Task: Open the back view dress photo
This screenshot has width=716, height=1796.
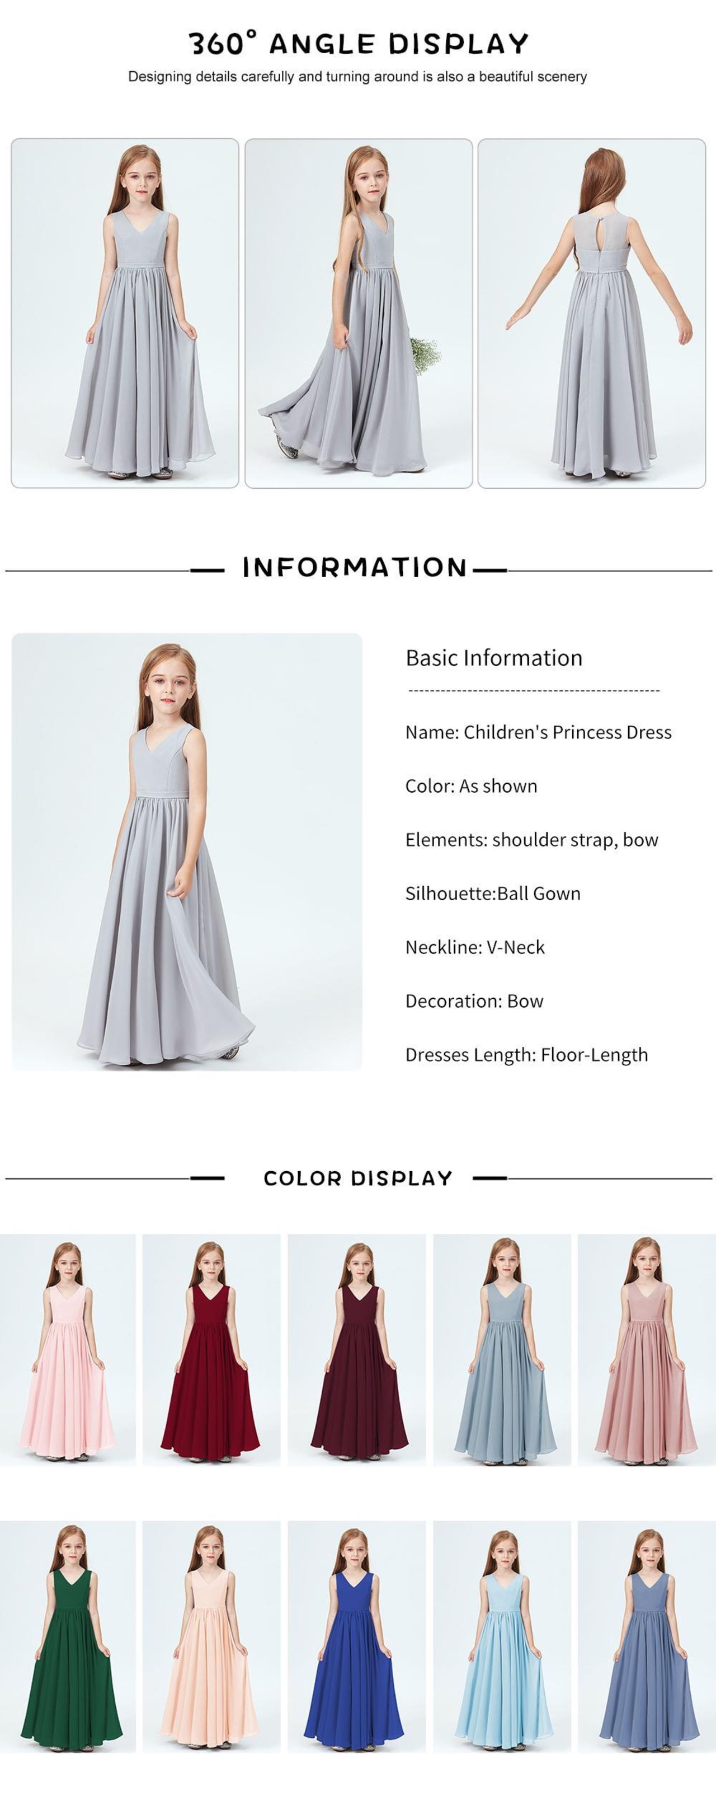Action: (x=592, y=313)
